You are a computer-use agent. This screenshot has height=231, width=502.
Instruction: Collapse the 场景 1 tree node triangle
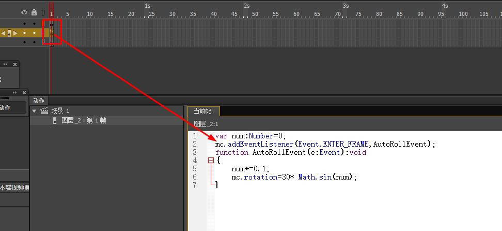click(34, 111)
